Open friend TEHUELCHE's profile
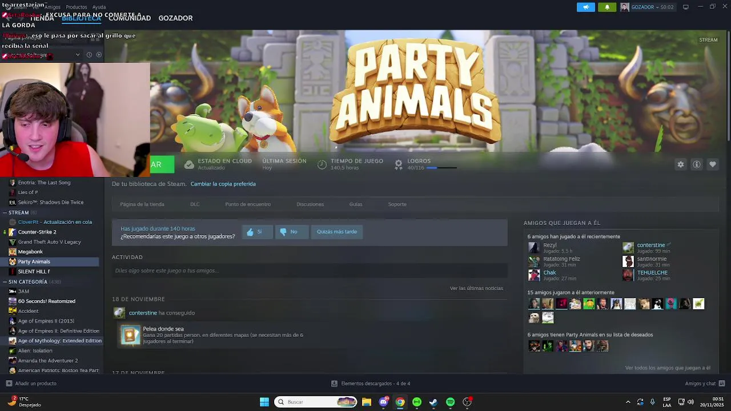731x411 pixels. (x=652, y=273)
